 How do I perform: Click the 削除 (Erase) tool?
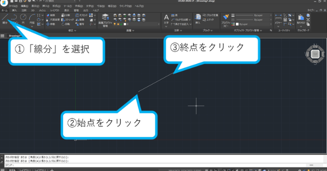pos(51,15)
